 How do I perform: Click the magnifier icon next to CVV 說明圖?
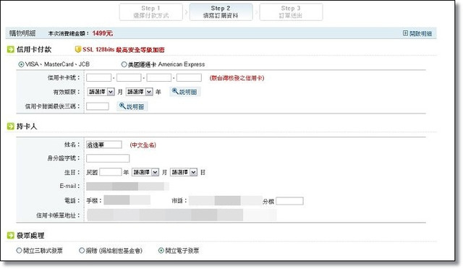pos(122,106)
